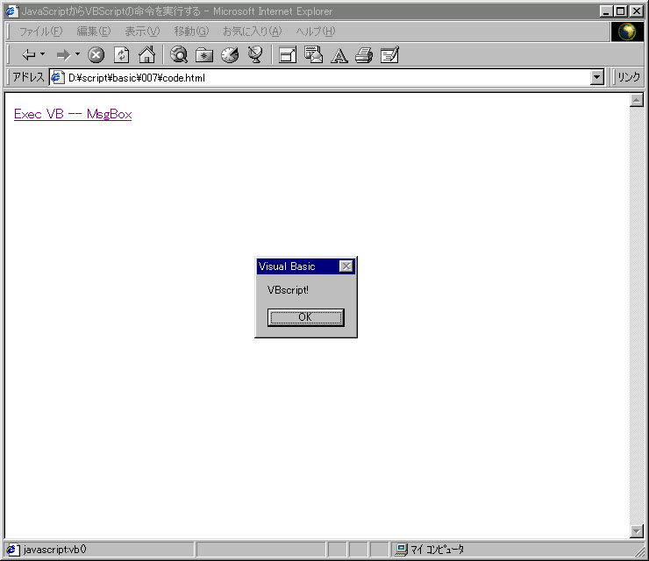Click the アドレス label
Image resolution: width=649 pixels, height=561 pixels.
[28, 77]
